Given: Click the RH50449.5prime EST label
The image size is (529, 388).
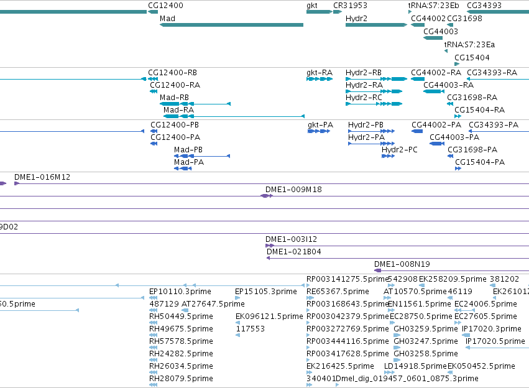Looking at the screenshot, I should tap(181, 316).
